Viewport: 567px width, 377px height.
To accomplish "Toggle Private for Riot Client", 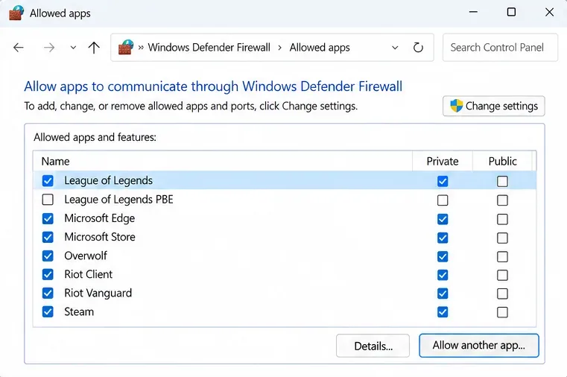I will 443,275.
